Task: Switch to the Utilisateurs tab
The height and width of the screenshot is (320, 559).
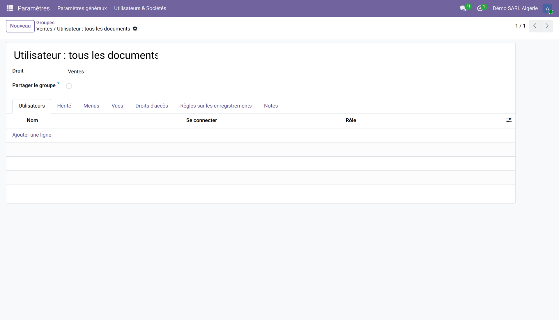Action: pyautogui.click(x=32, y=106)
